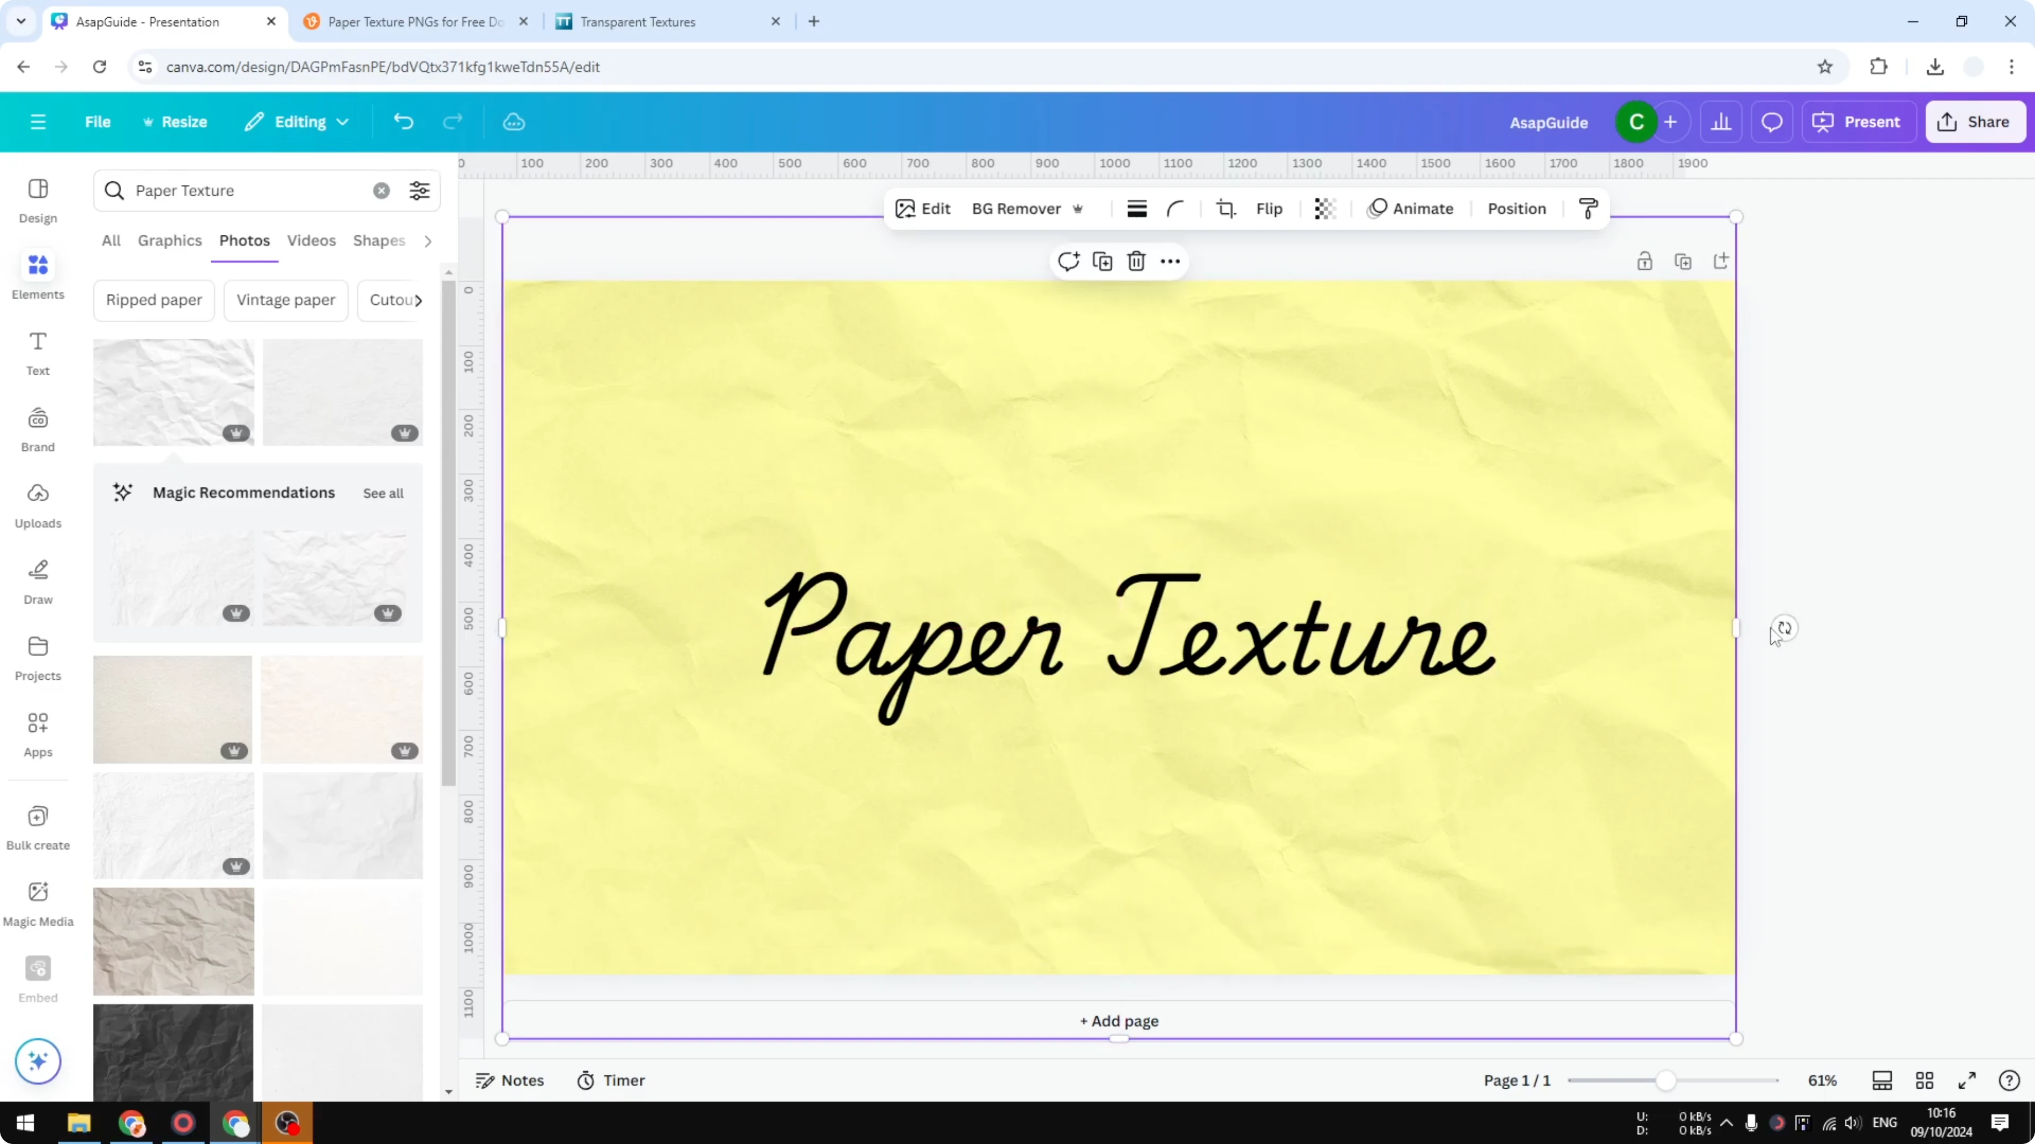This screenshot has height=1144, width=2035.
Task: Click See all for Magic Recommendations
Action: coord(383,492)
